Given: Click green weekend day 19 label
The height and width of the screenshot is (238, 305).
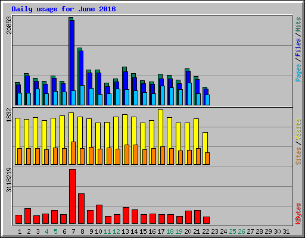Looking at the screenshot, I should [x=179, y=231].
